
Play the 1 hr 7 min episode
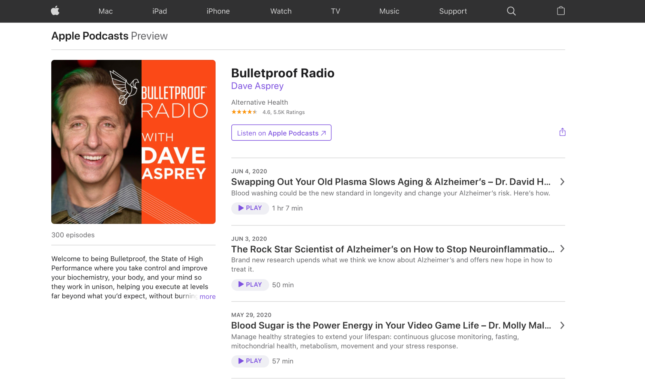point(250,208)
